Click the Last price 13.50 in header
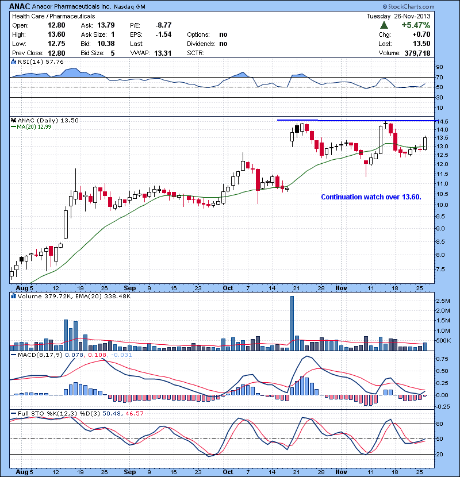 point(421,44)
